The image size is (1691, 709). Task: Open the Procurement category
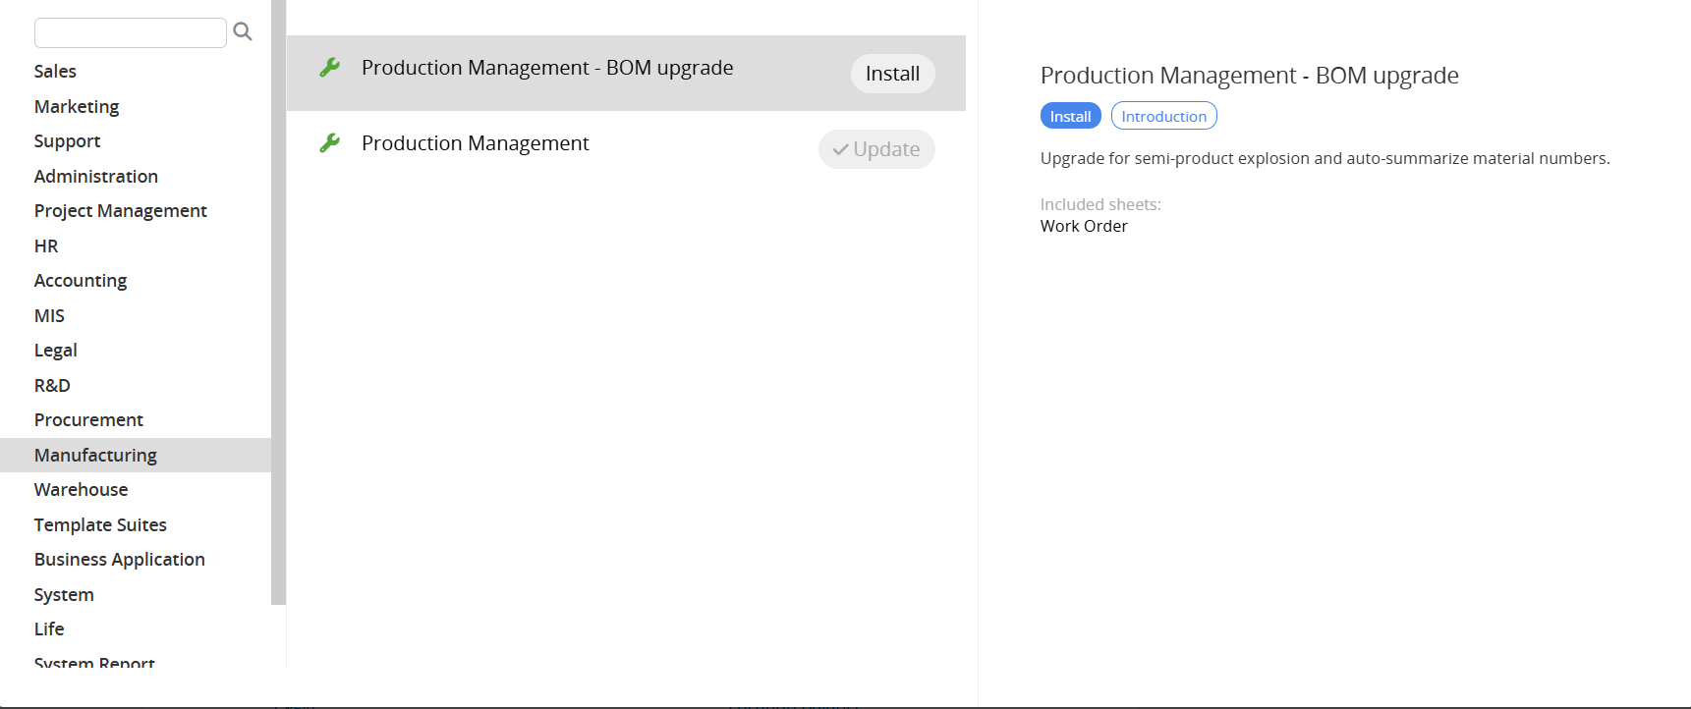tap(88, 420)
